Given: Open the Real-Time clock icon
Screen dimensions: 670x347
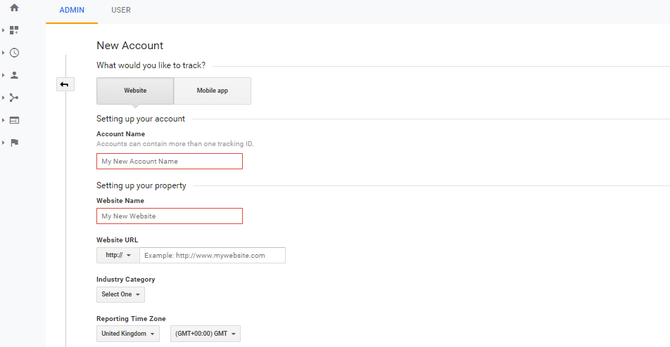Looking at the screenshot, I should coord(14,53).
